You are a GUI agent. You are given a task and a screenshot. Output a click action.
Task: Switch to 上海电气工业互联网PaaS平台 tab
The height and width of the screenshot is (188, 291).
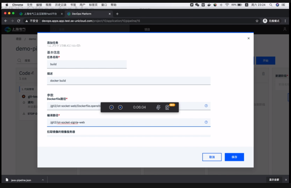[x=40, y=14]
